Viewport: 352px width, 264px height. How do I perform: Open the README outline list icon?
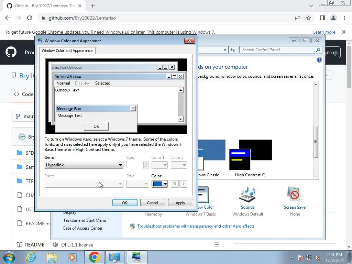pyautogui.click(x=216, y=244)
